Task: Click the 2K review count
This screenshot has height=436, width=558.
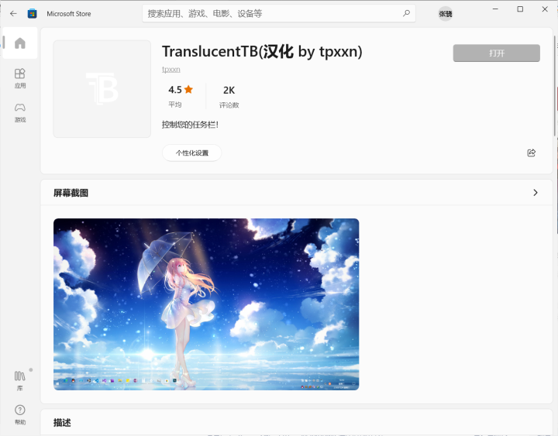Action: [229, 91]
